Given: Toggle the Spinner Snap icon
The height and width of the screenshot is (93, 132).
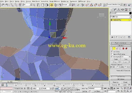Looking at the screenshot, I should click(x=100, y=5).
